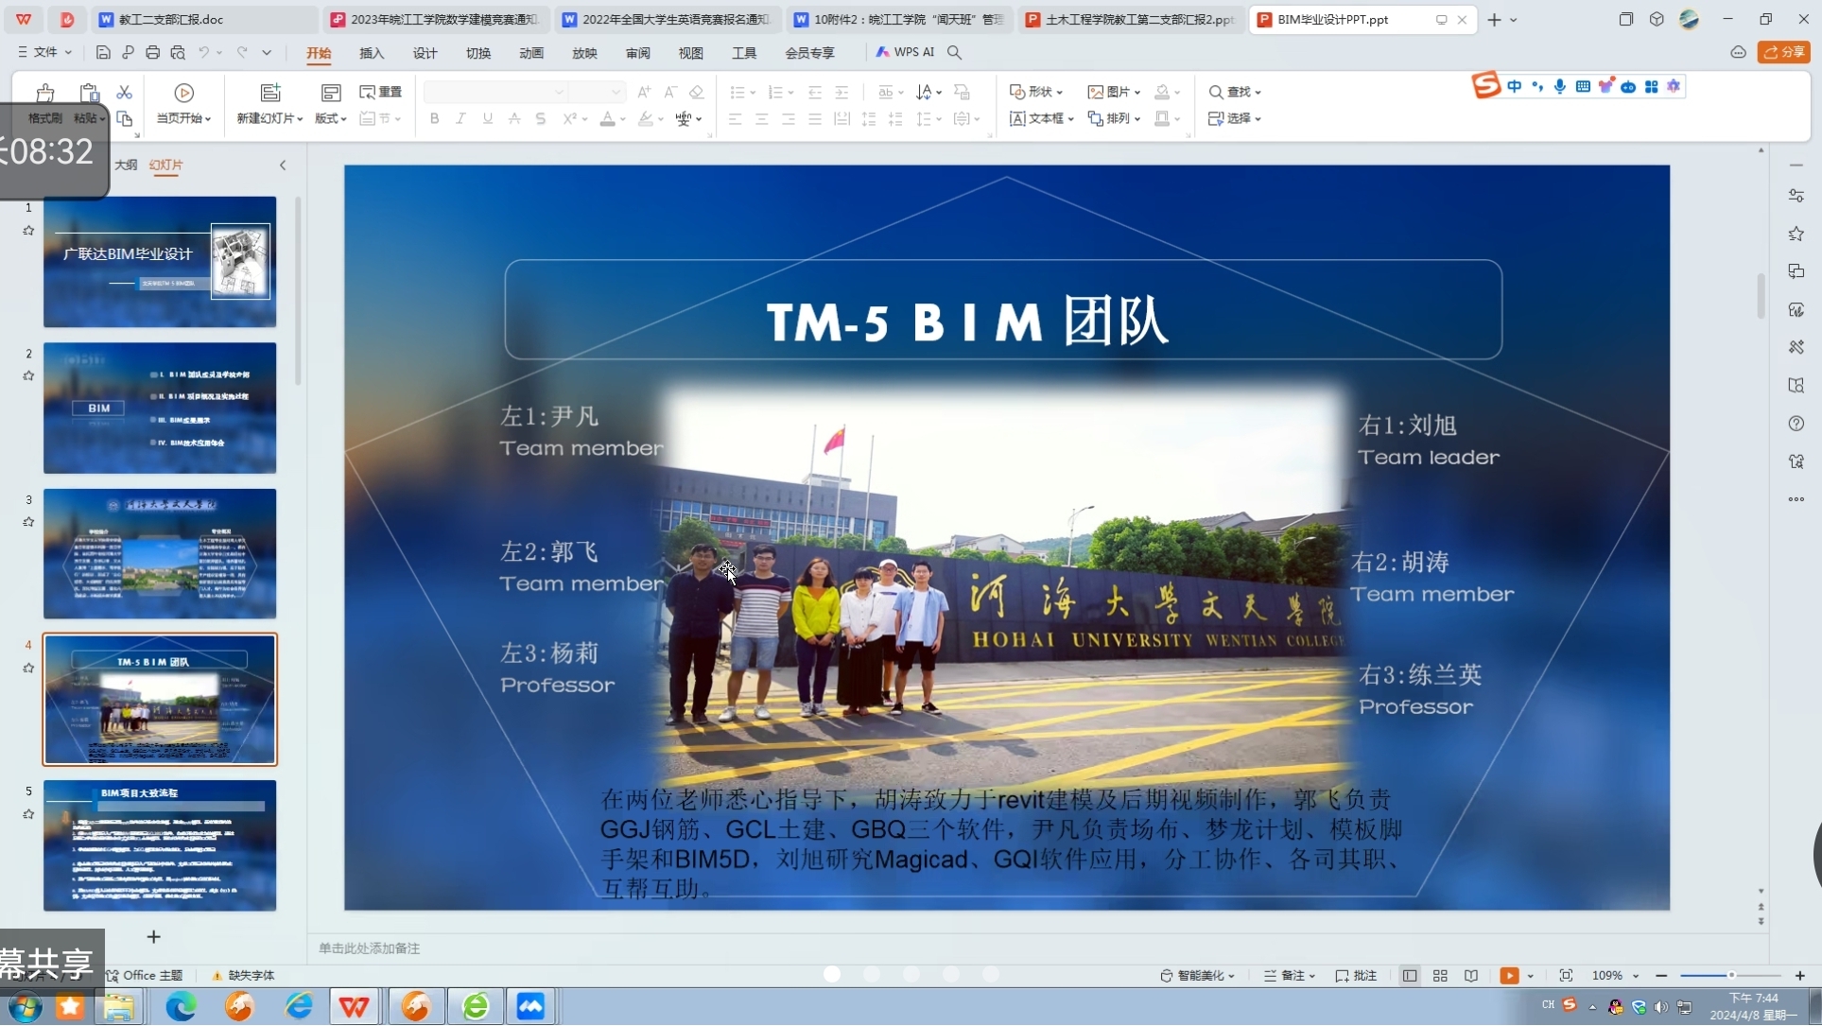Select slide 2 thumbnail in panel
The image size is (1822, 1026).
tap(159, 408)
